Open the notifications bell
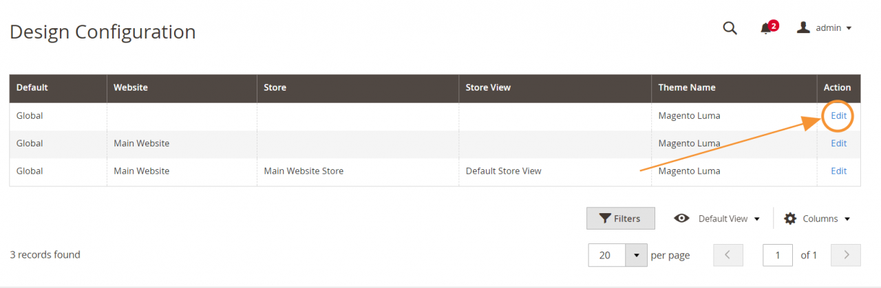The width and height of the screenshot is (881, 288). pos(766,29)
